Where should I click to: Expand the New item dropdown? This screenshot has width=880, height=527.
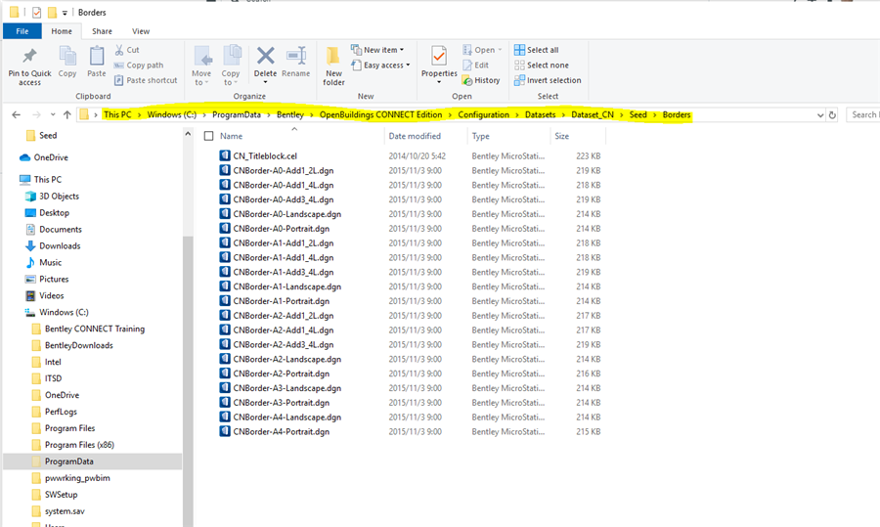[x=402, y=50]
